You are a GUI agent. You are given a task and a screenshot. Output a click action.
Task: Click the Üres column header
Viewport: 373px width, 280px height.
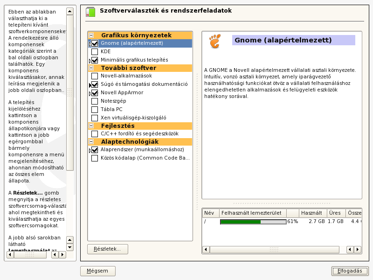point(336,213)
